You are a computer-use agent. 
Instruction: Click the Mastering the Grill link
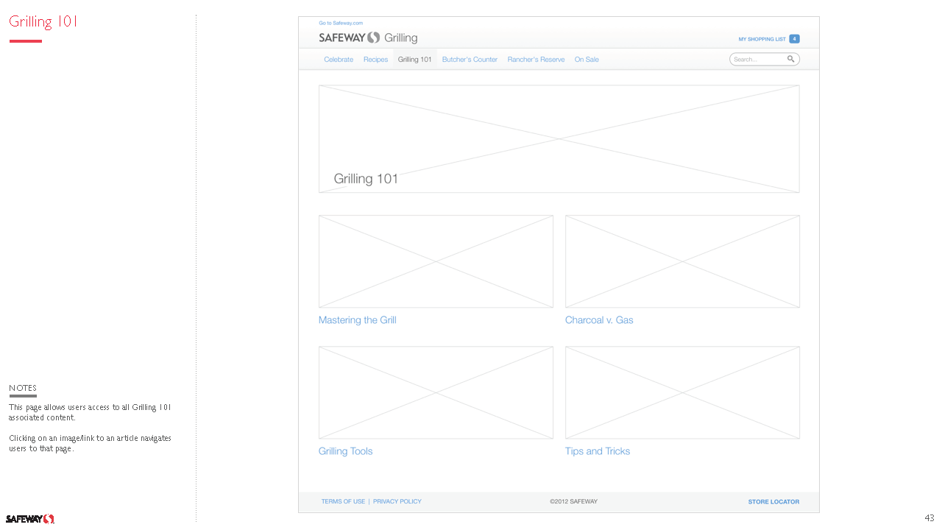[x=358, y=320]
